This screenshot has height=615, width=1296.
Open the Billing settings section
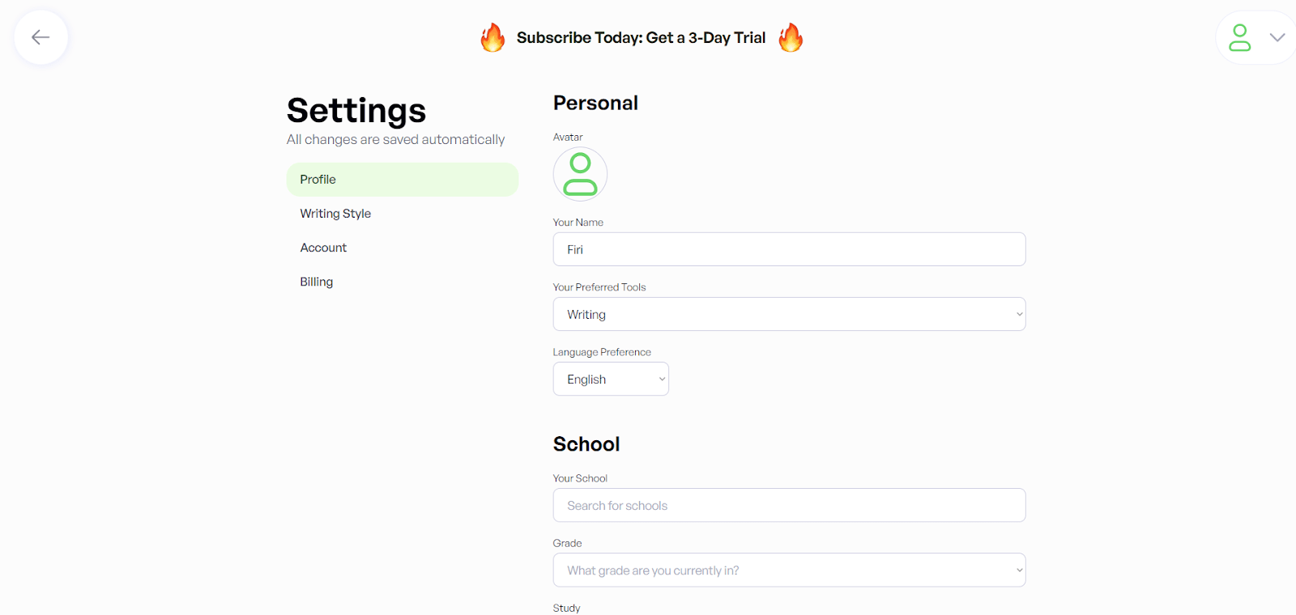click(316, 281)
